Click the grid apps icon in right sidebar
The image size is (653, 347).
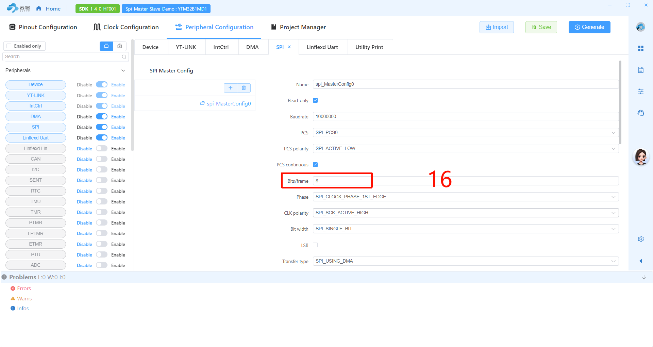click(x=641, y=49)
